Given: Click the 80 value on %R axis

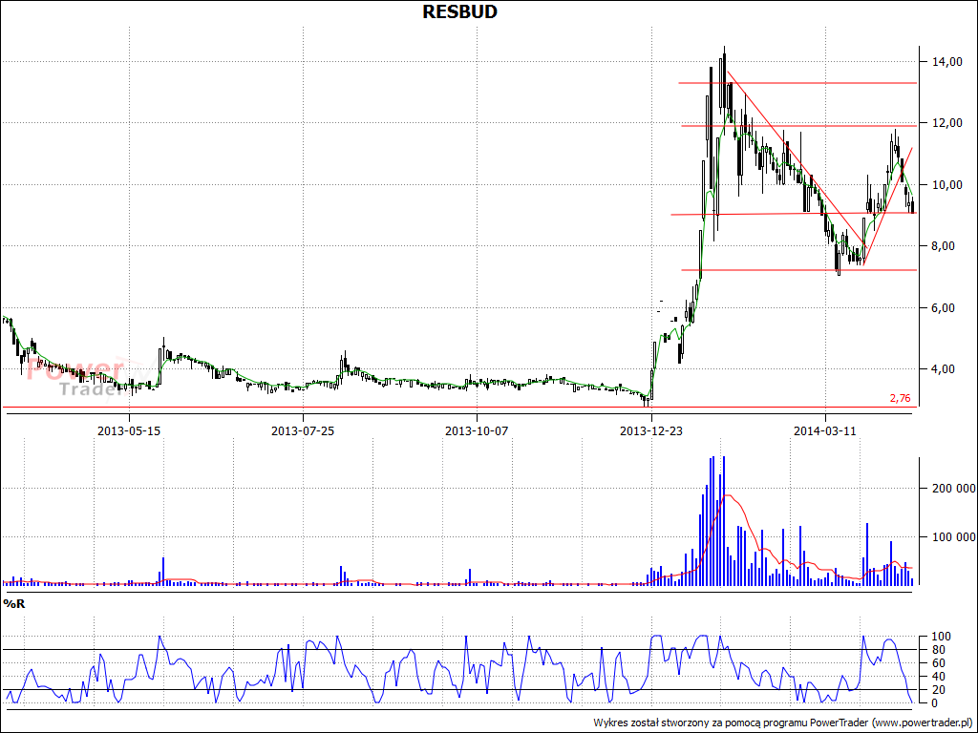Looking at the screenshot, I should [x=937, y=650].
